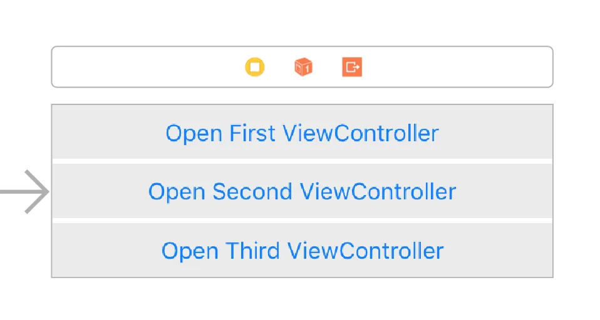This screenshot has width=600, height=320.
Task: Click the gap between First and Second buttons
Action: (x=302, y=161)
